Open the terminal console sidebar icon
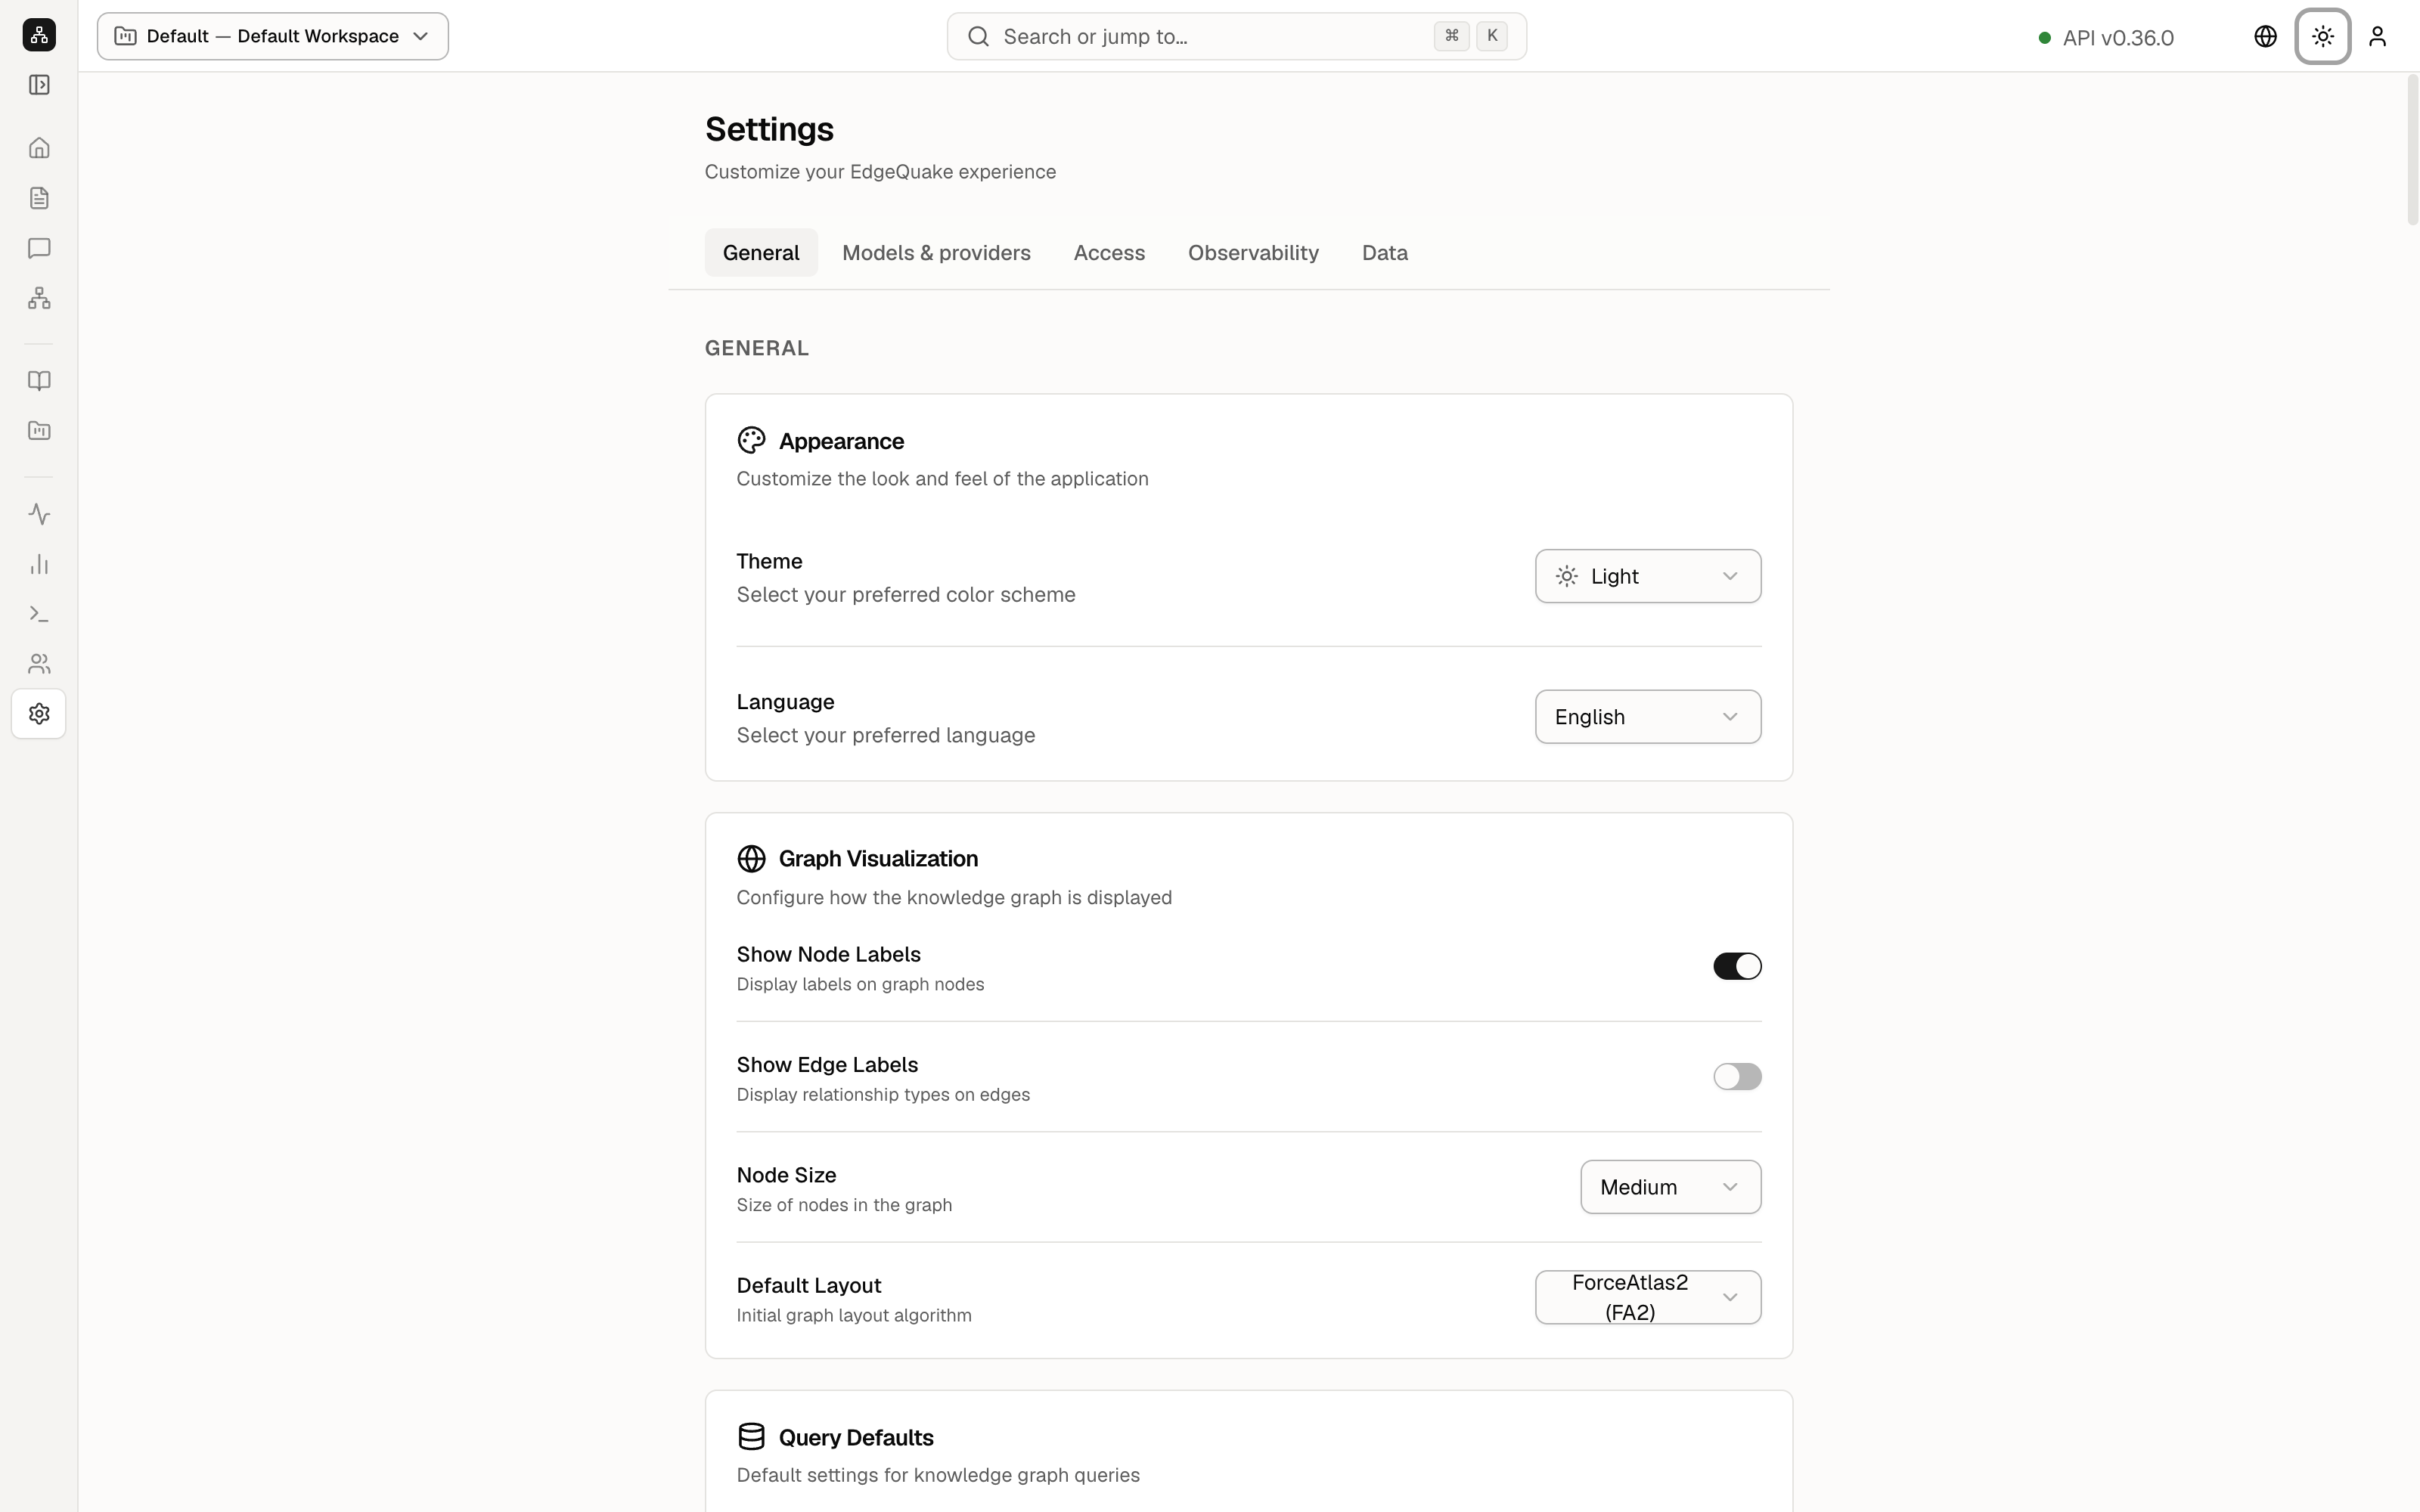2420x1512 pixels. click(x=39, y=614)
